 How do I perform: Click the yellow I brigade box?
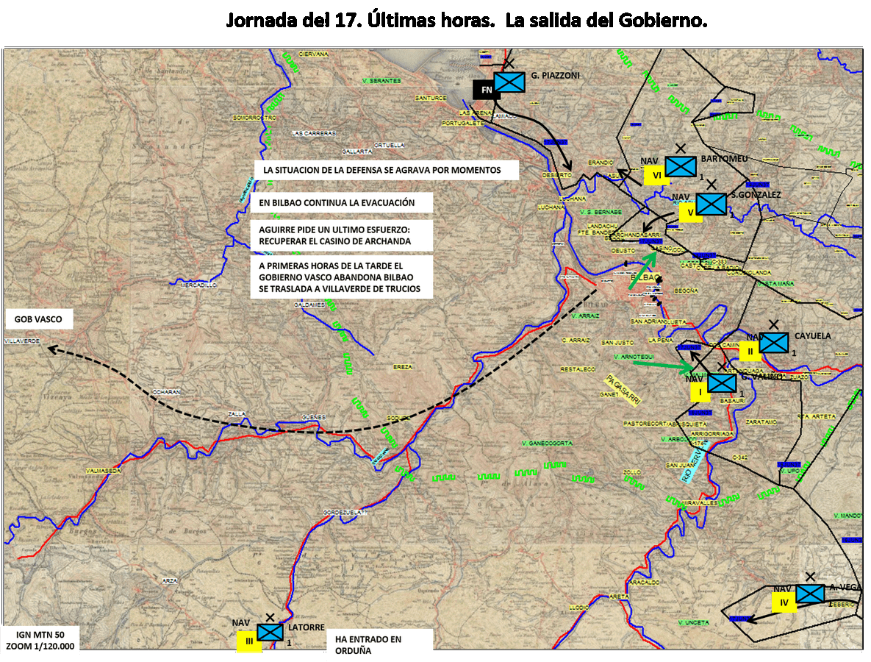click(700, 392)
